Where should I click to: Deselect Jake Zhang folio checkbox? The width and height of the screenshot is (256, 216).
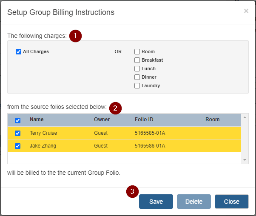coord(17,146)
